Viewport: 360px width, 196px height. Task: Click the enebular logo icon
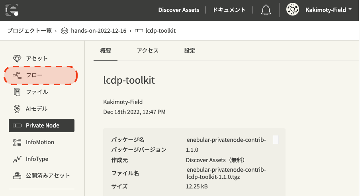(x=12, y=10)
